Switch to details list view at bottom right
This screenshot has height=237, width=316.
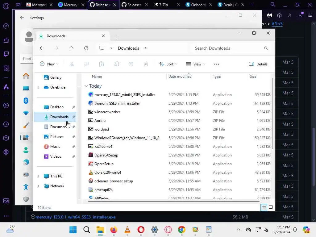point(264,207)
